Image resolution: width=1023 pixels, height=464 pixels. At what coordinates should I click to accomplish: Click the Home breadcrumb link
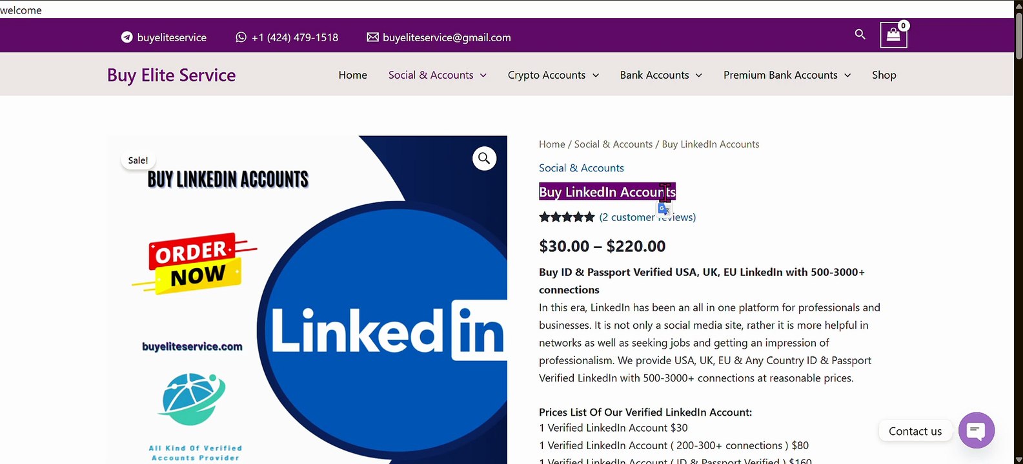coord(552,144)
